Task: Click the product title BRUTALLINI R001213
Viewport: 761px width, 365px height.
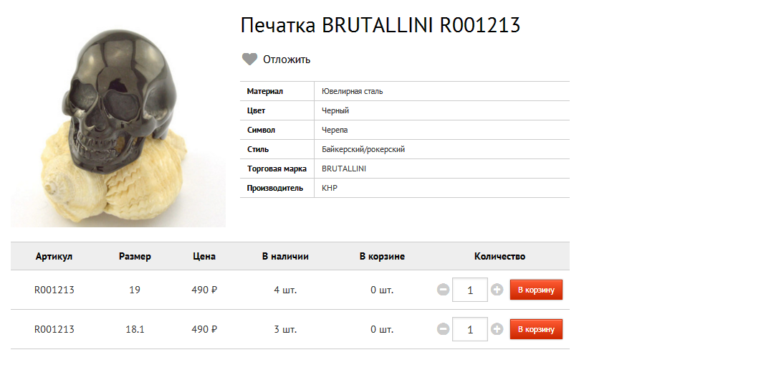Action: click(380, 26)
